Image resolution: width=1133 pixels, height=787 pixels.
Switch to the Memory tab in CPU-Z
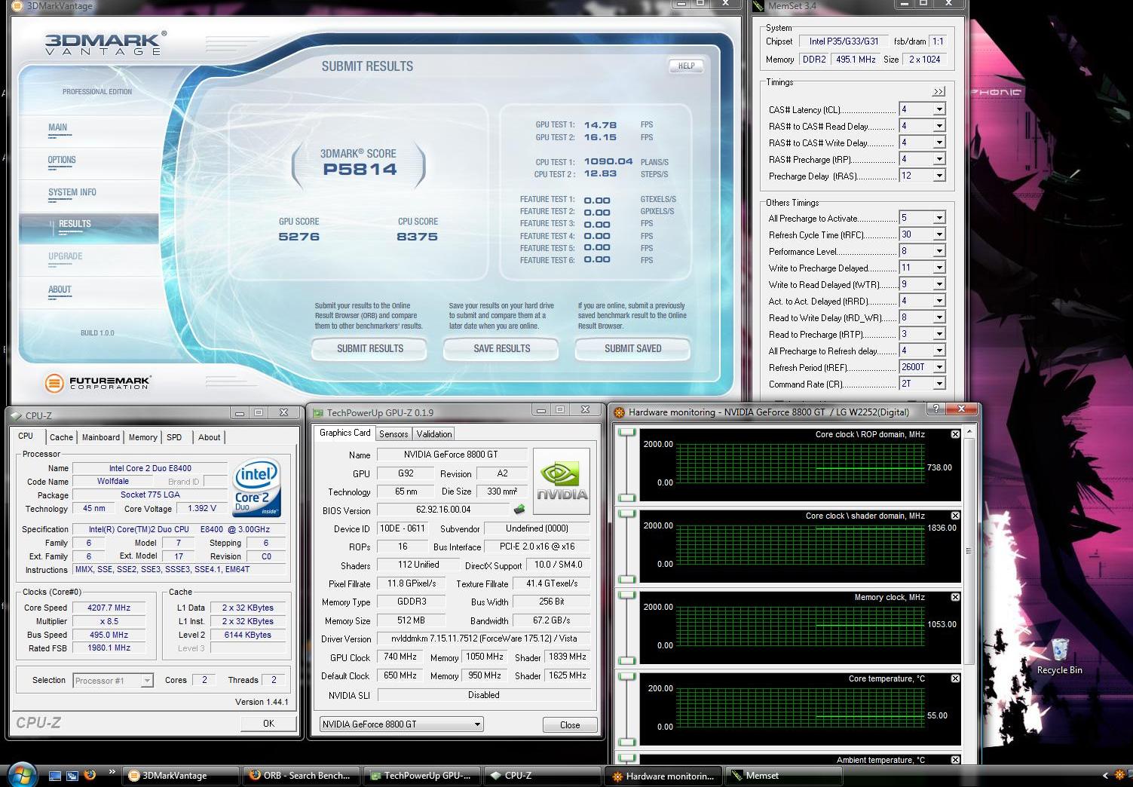tap(142, 437)
